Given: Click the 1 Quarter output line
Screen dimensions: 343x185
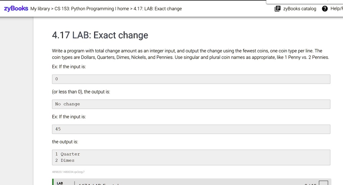Looking at the screenshot, I should 68,154.
